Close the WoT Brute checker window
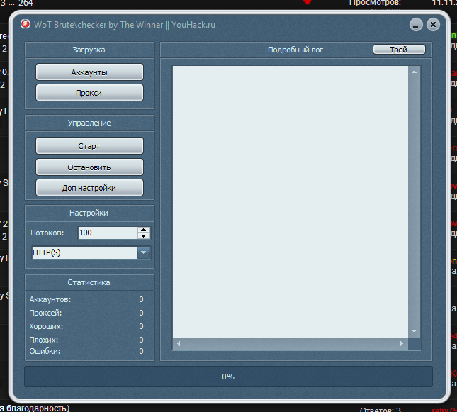Image resolution: width=457 pixels, height=412 pixels. click(433, 25)
